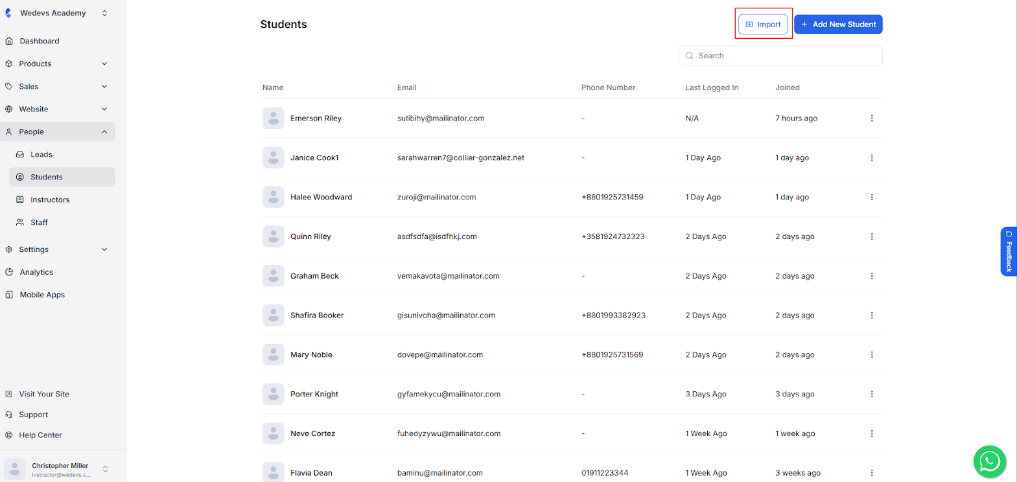Click phone number +8801993382923
This screenshot has width=1017, height=482.
click(613, 316)
